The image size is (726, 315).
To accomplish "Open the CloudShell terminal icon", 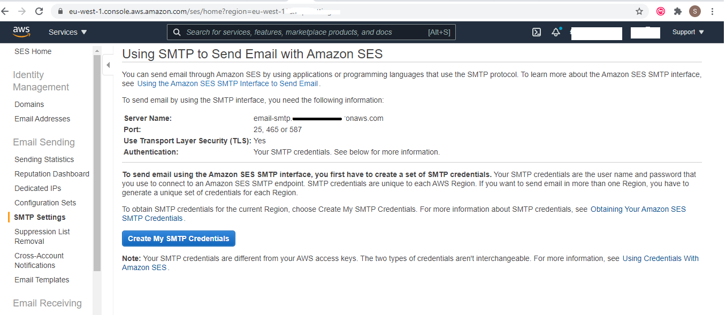I will coord(537,32).
